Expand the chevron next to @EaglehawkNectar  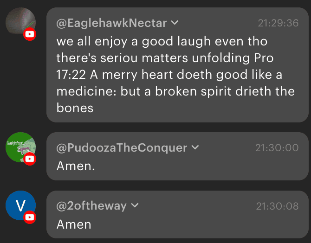pos(175,23)
